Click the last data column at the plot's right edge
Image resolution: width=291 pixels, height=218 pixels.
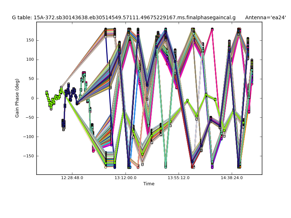point(252,73)
